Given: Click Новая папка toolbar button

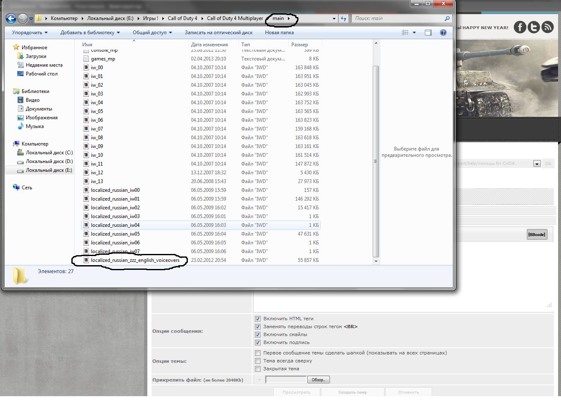Looking at the screenshot, I should click(x=279, y=33).
